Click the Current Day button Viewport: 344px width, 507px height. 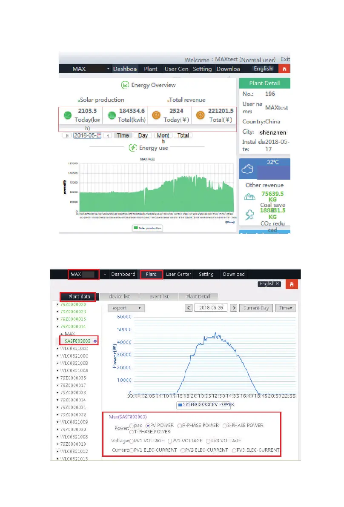256,308
